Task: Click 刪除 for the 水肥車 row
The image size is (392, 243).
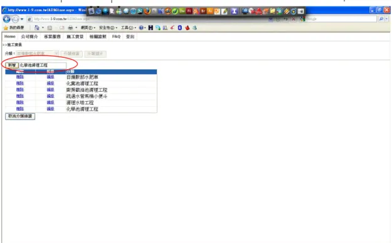Action: (x=20, y=77)
